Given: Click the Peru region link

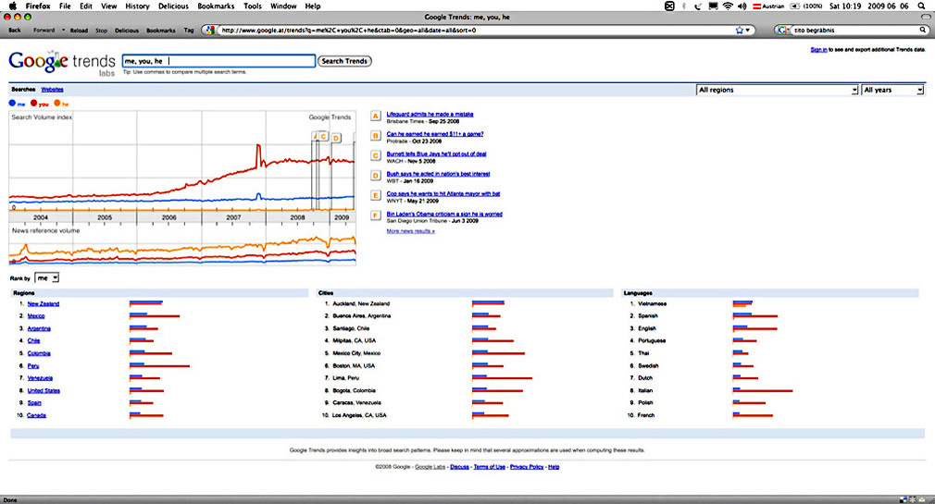Looking at the screenshot, I should tap(32, 366).
